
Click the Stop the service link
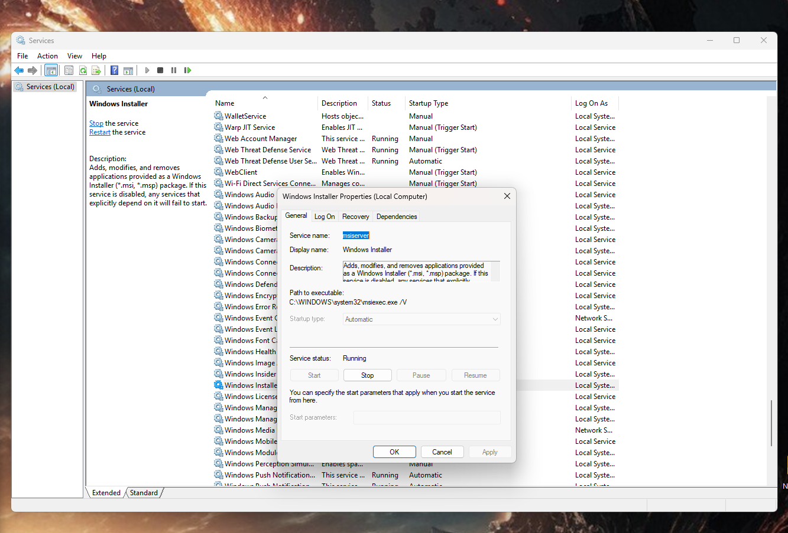point(96,123)
